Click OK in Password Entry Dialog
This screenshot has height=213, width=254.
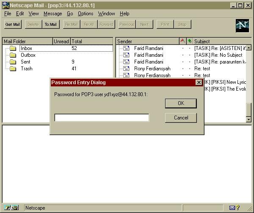[x=181, y=103]
